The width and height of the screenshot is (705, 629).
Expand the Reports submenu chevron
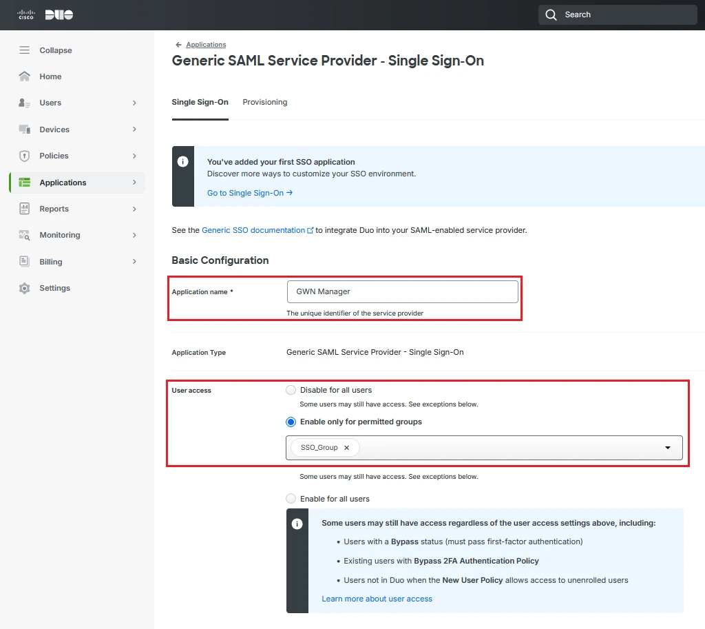[134, 209]
